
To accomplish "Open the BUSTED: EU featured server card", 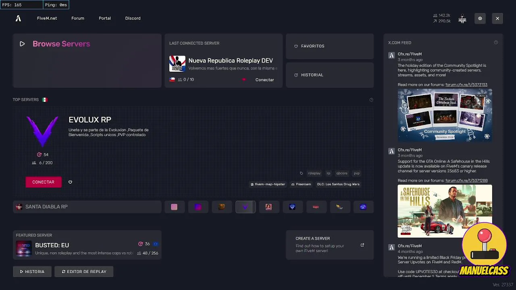I will (87, 245).
